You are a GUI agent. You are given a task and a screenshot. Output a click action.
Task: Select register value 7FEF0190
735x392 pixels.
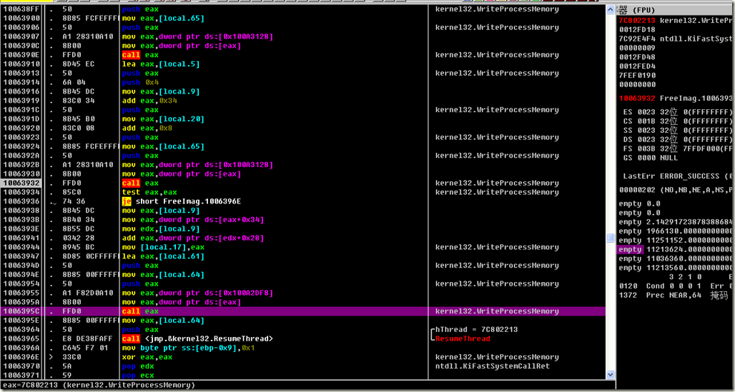(637, 76)
